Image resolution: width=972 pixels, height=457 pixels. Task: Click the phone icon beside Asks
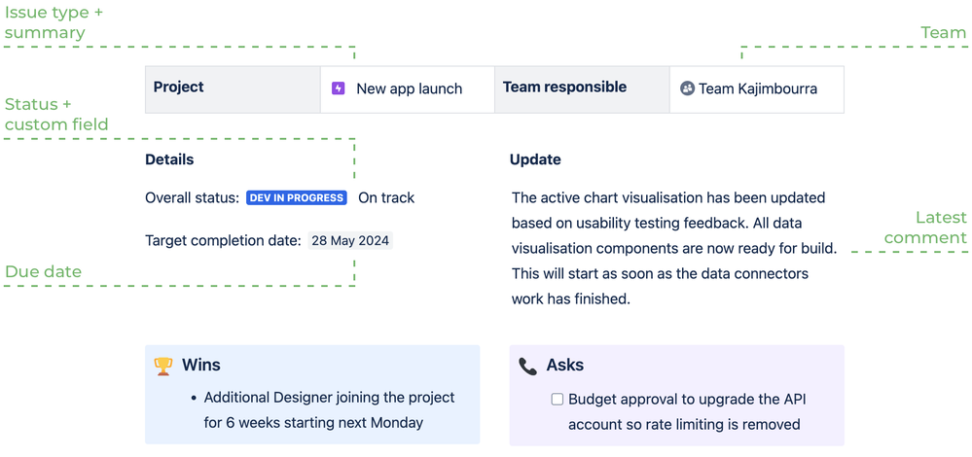click(527, 366)
